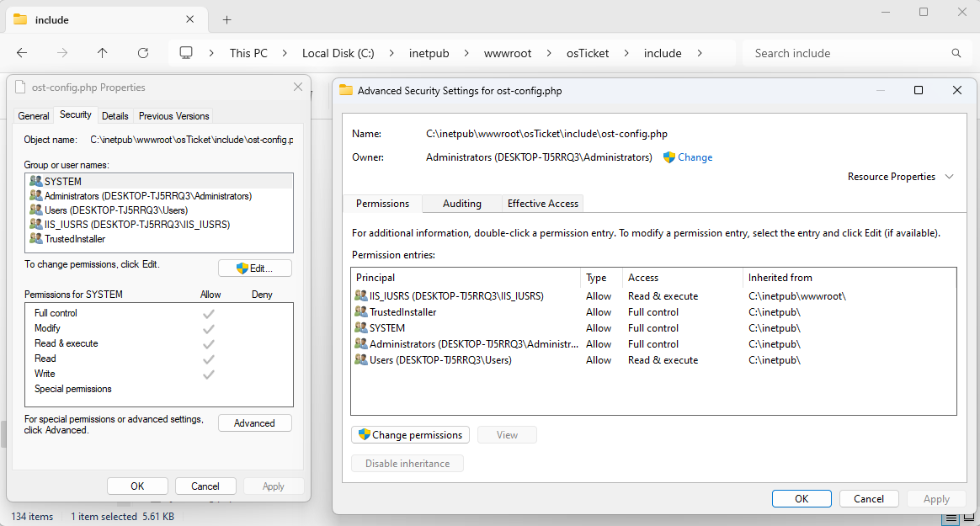
Task: Click IIS_IUSRS principal icon in permission entries
Action: (360, 295)
